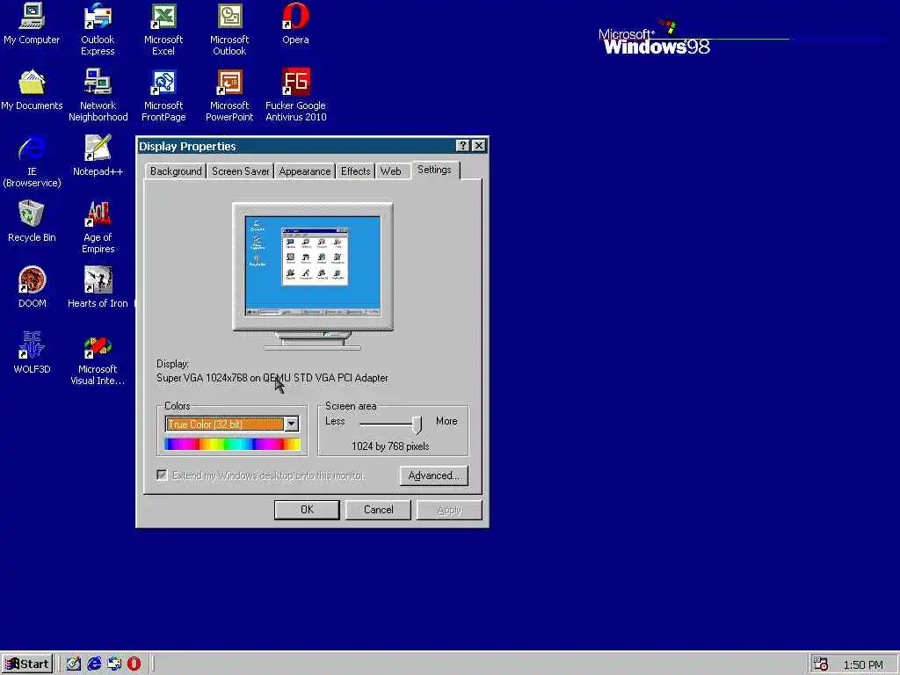This screenshot has height=675, width=900.
Task: Switch to the Appearance tab
Action: coord(305,171)
